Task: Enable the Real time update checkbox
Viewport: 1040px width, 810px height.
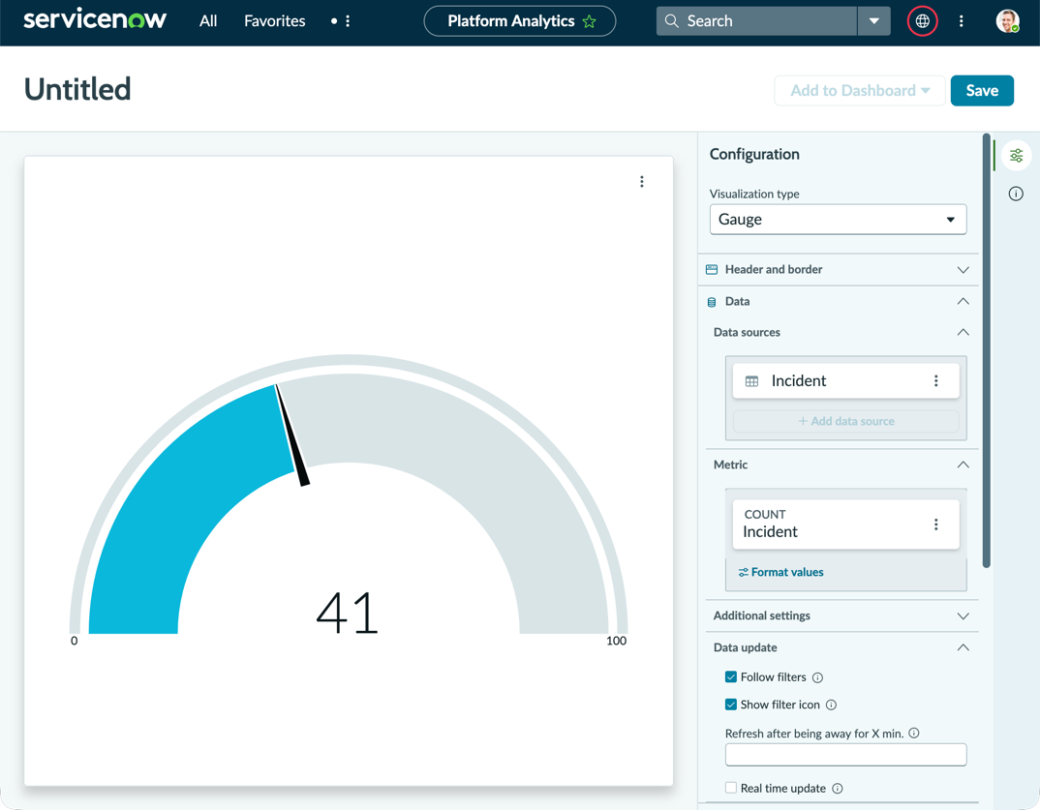Action: [x=731, y=788]
